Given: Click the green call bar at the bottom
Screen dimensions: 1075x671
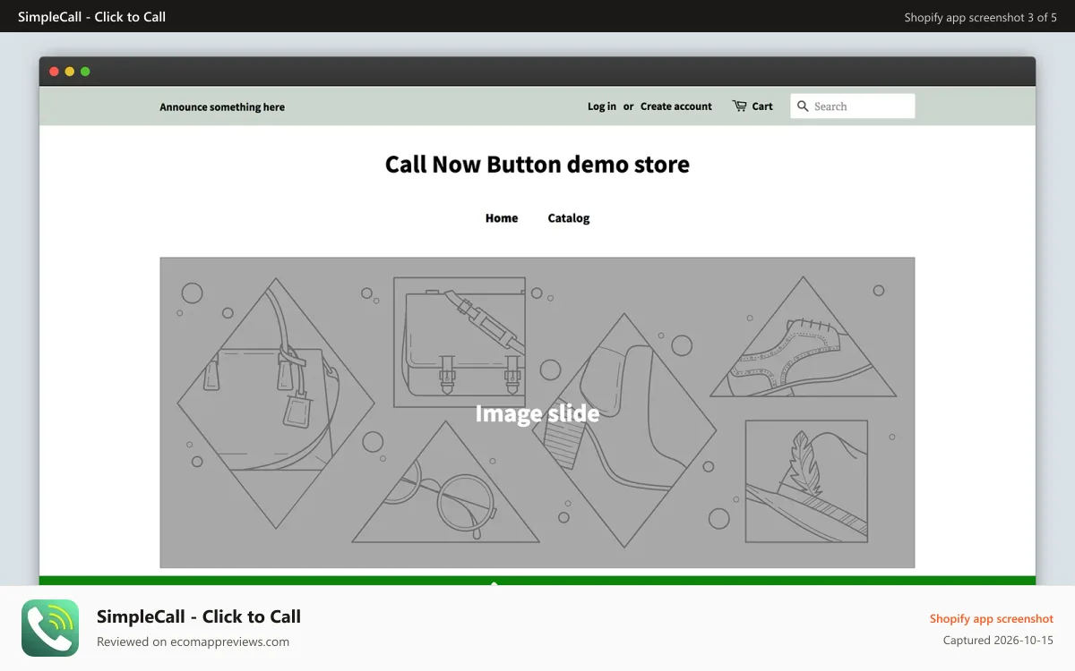Looking at the screenshot, I should point(537,581).
